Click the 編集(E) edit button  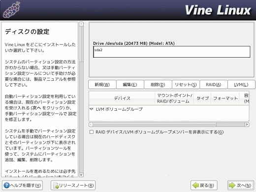(130, 85)
